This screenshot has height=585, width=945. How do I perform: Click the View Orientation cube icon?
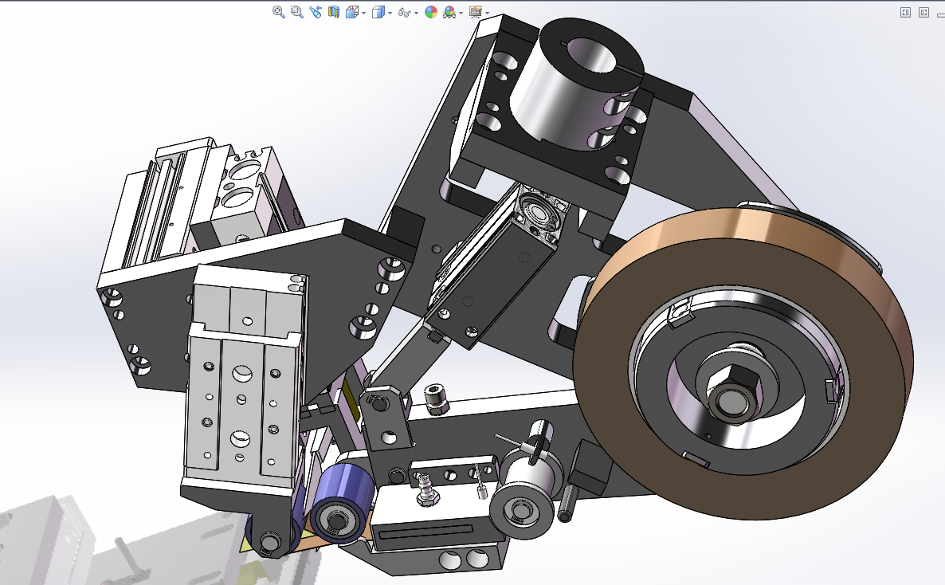point(352,12)
